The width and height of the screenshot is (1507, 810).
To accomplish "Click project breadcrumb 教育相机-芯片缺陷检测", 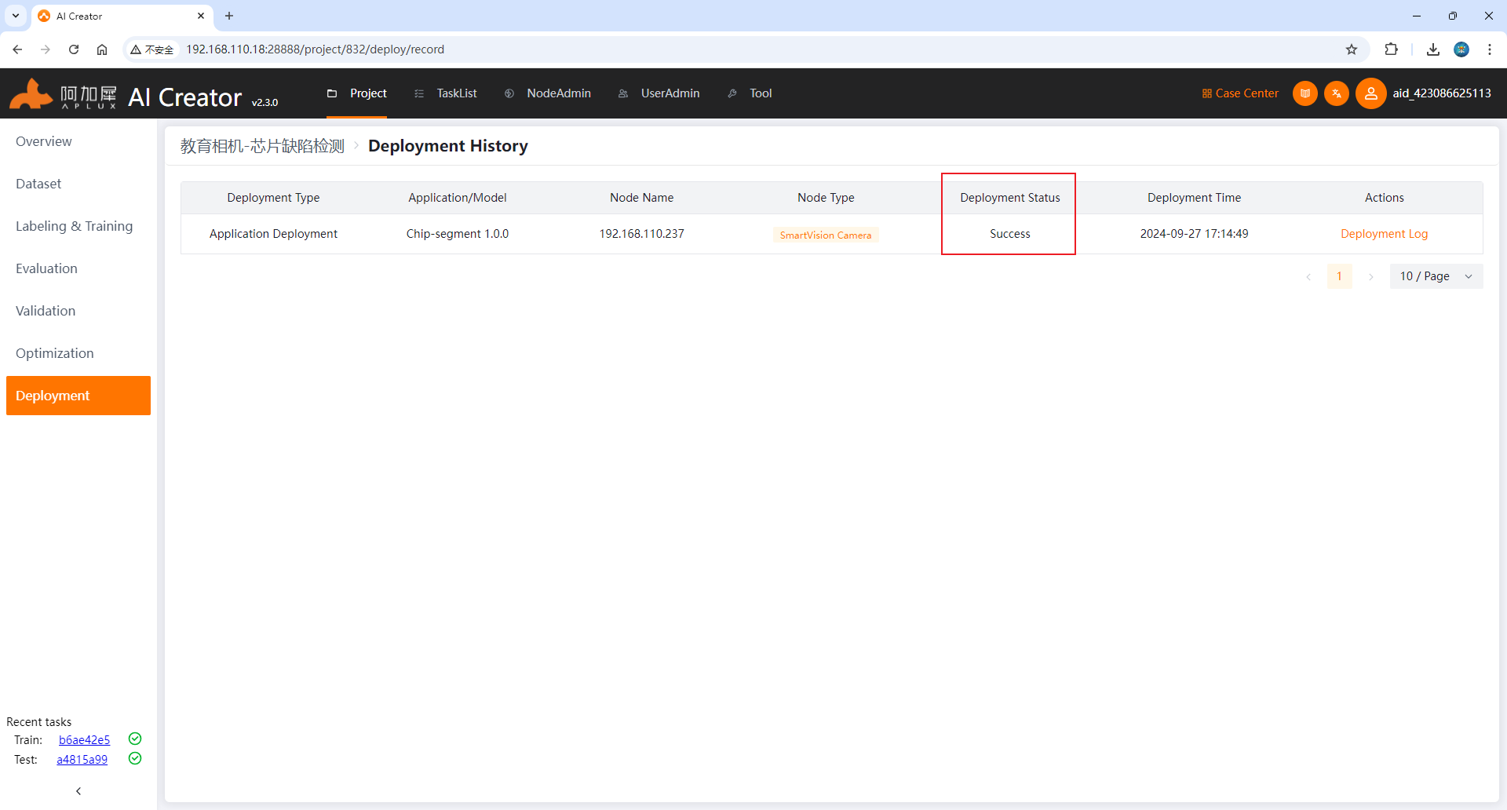I will click(x=262, y=146).
